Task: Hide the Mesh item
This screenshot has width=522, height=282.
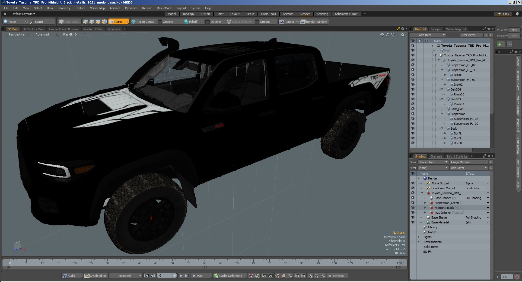Action: point(413,50)
